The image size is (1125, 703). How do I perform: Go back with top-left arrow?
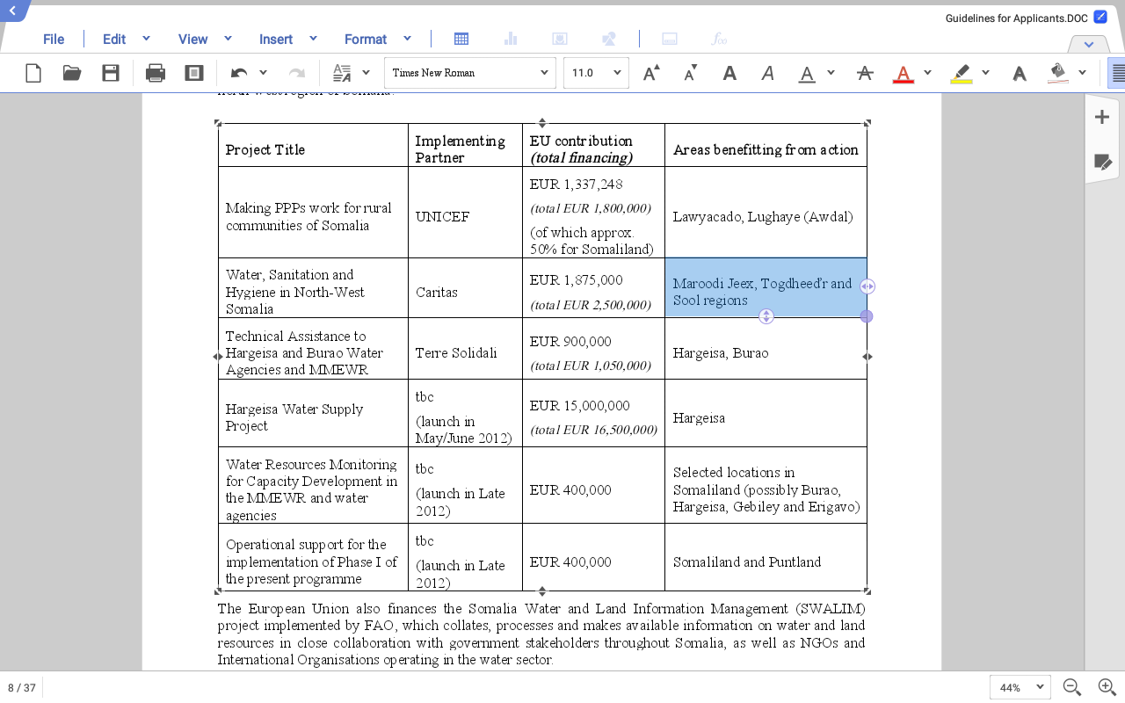click(12, 10)
